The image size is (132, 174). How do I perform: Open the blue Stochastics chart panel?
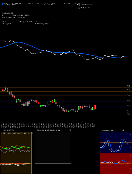pyautogui.click(x=116, y=142)
